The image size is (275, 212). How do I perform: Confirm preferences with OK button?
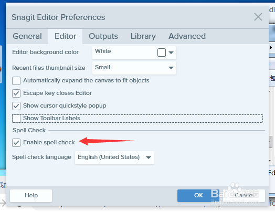(198, 196)
